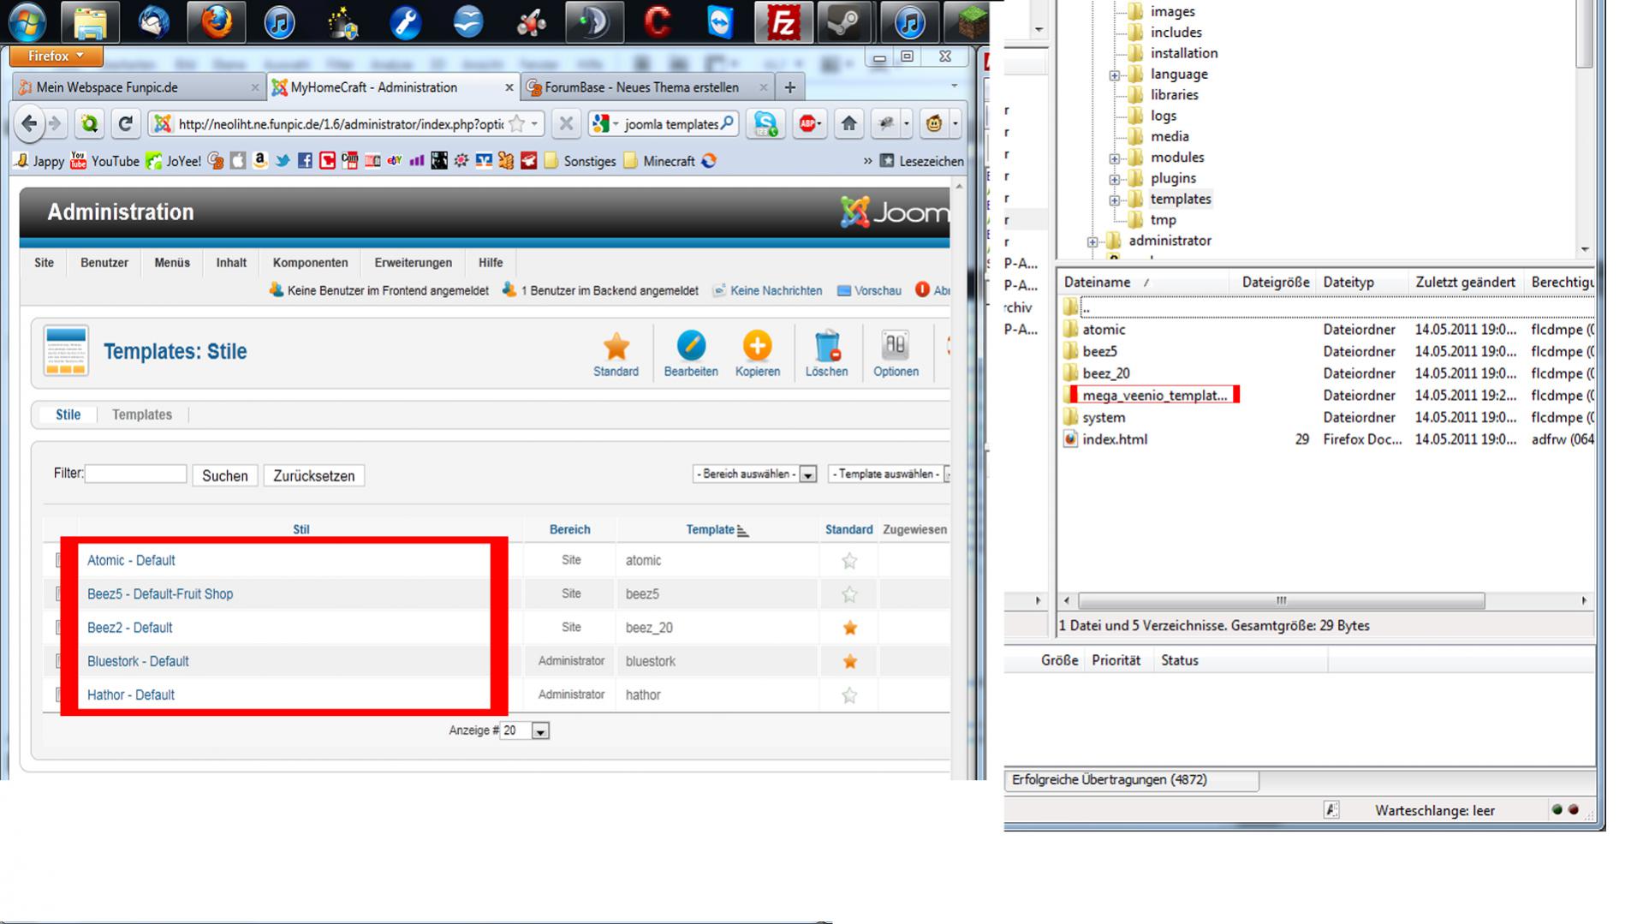This screenshot has width=1643, height=924.
Task: Switch to ForumBase - Neues Thema erstellen tab
Action: click(x=647, y=87)
